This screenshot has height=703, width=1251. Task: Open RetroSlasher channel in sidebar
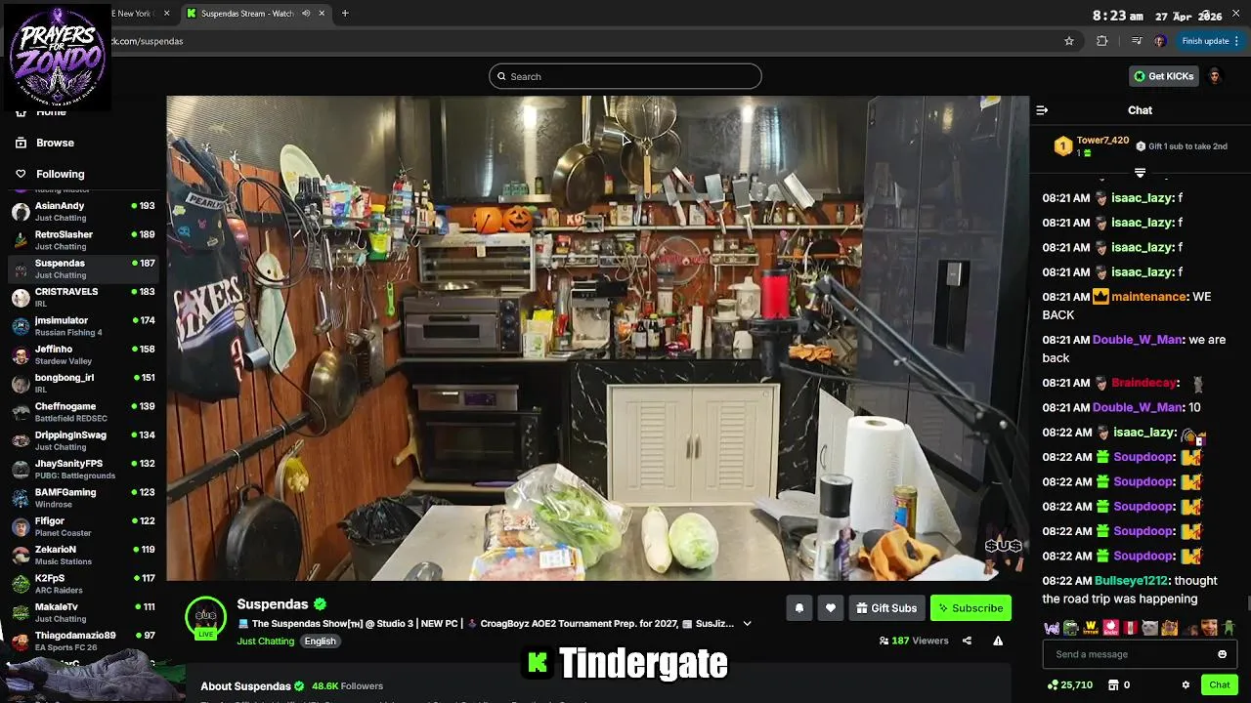click(x=82, y=240)
